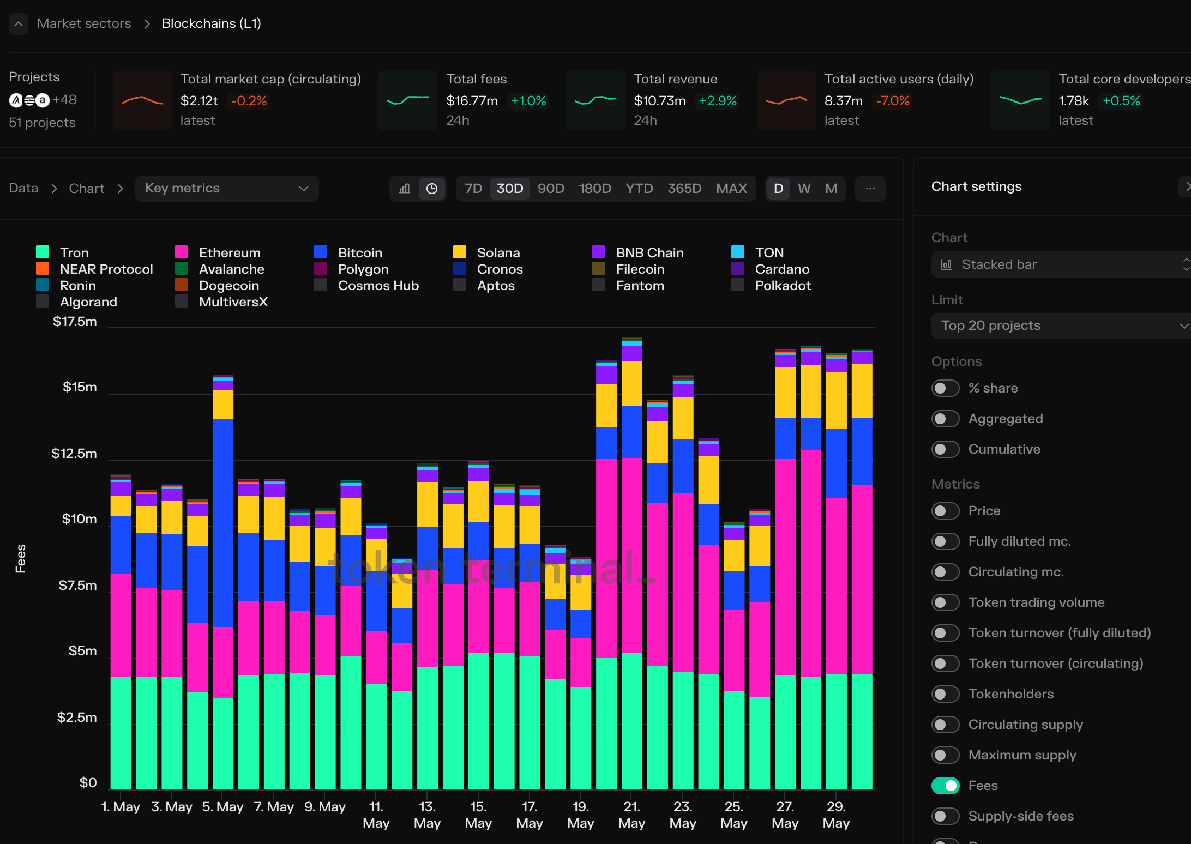Click Total market cap sparkline thumbnail
Image resolution: width=1191 pixels, height=844 pixels.
coord(142,100)
